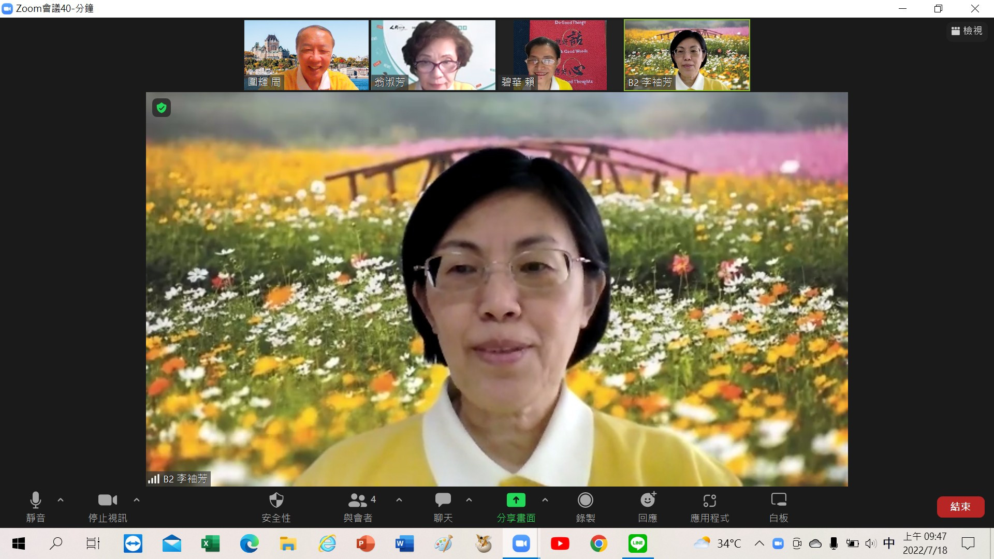
Task: Open the Apps icon in toolbar
Action: click(709, 500)
